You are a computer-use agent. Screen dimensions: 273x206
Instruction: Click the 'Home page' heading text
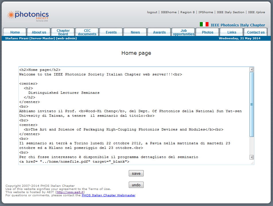coord(136,53)
